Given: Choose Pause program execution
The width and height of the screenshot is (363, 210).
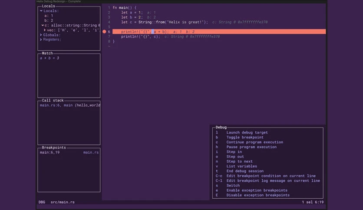Looking at the screenshot, I should pyautogui.click(x=251, y=147).
